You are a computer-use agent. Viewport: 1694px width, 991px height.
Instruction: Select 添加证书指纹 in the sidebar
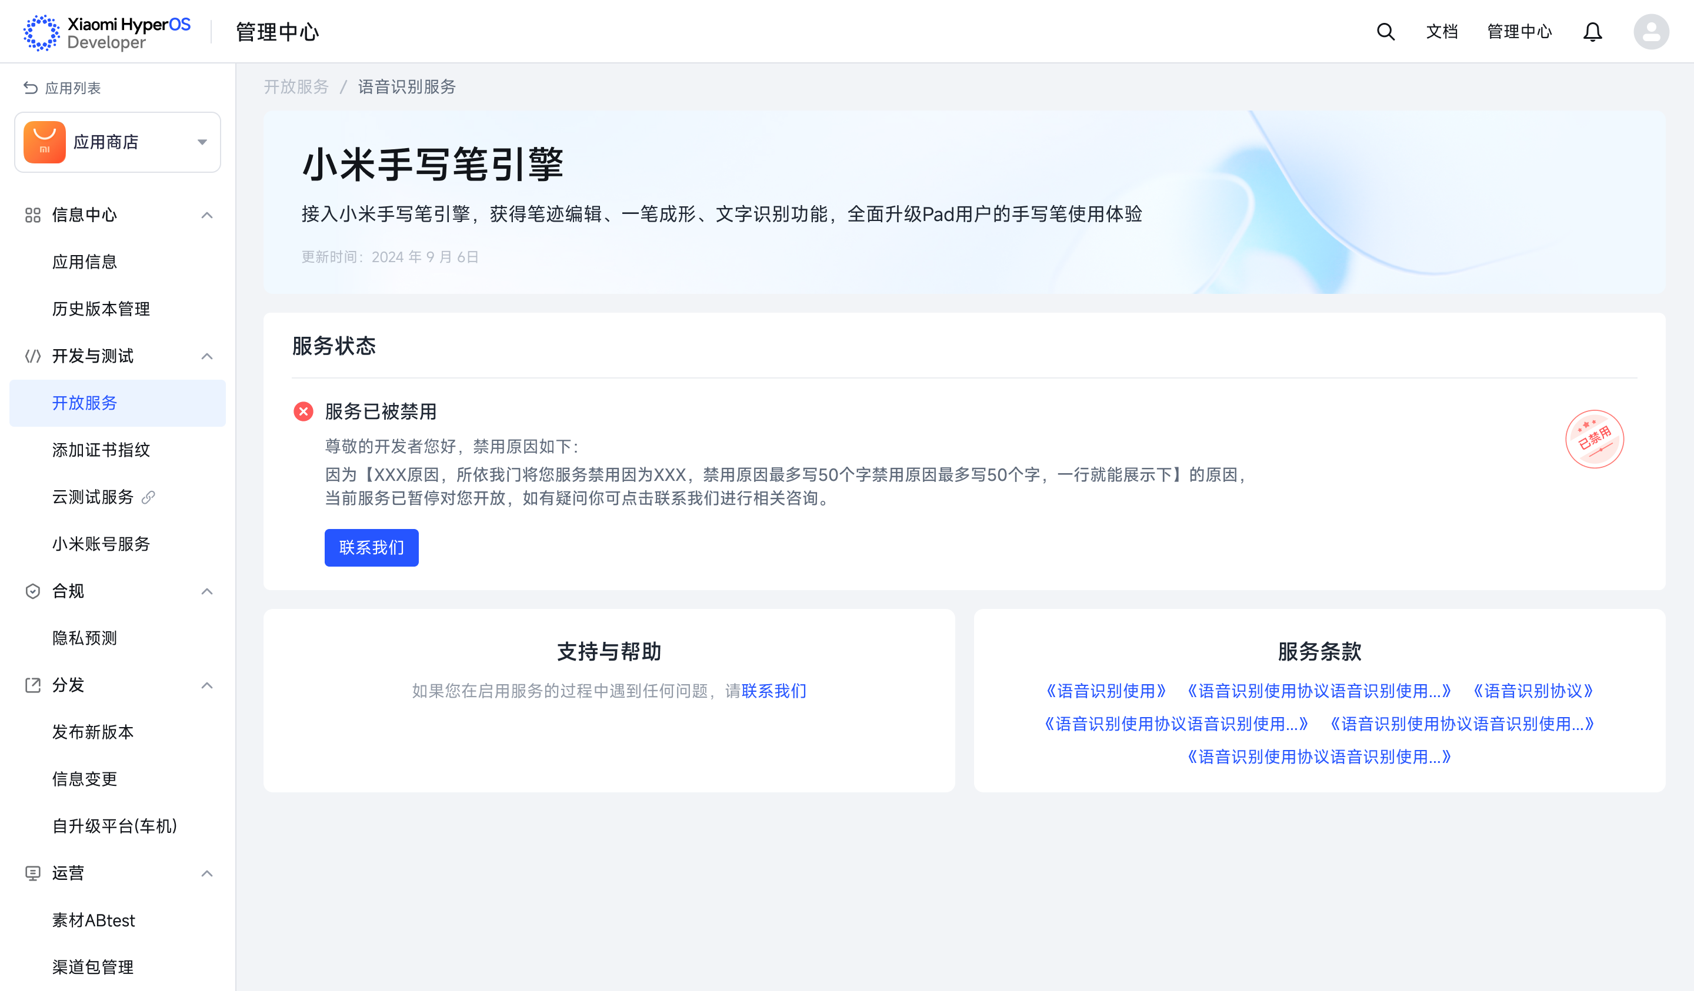point(118,450)
